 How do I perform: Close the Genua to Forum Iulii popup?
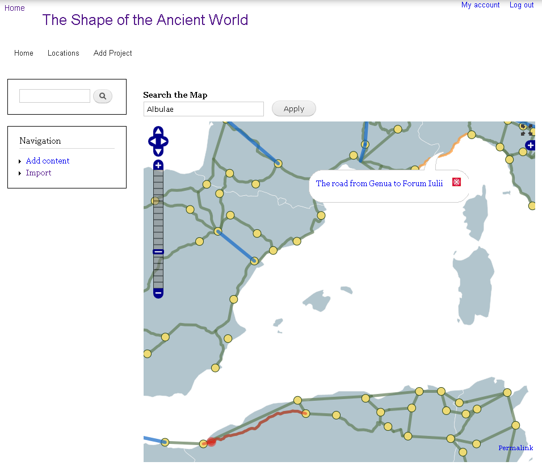pyautogui.click(x=457, y=182)
